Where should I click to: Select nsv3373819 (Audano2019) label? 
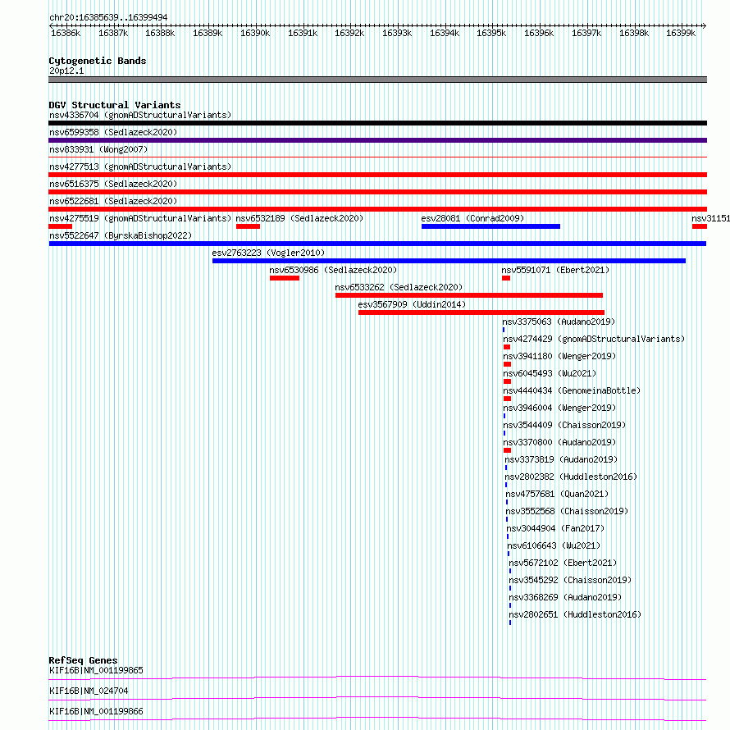(x=561, y=459)
